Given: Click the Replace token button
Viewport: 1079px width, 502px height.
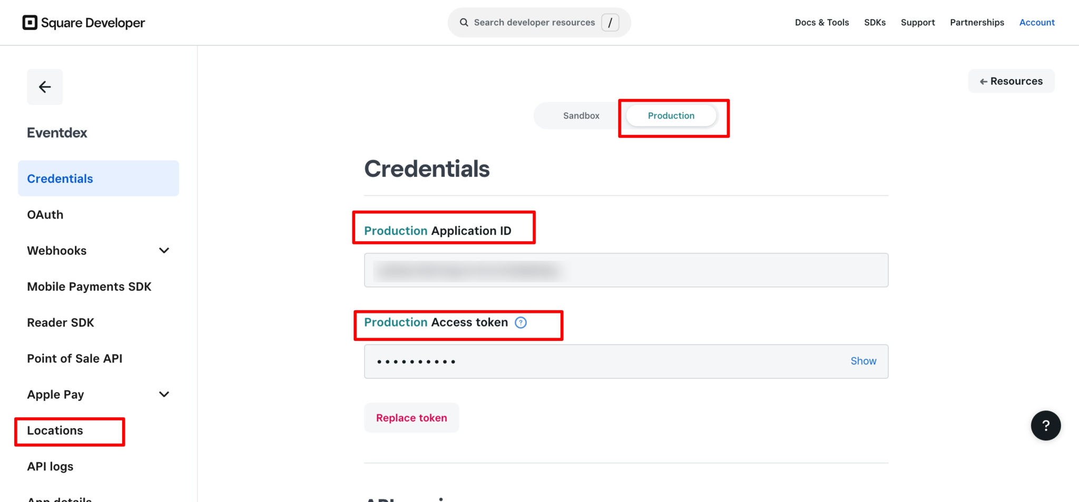Looking at the screenshot, I should tap(411, 418).
